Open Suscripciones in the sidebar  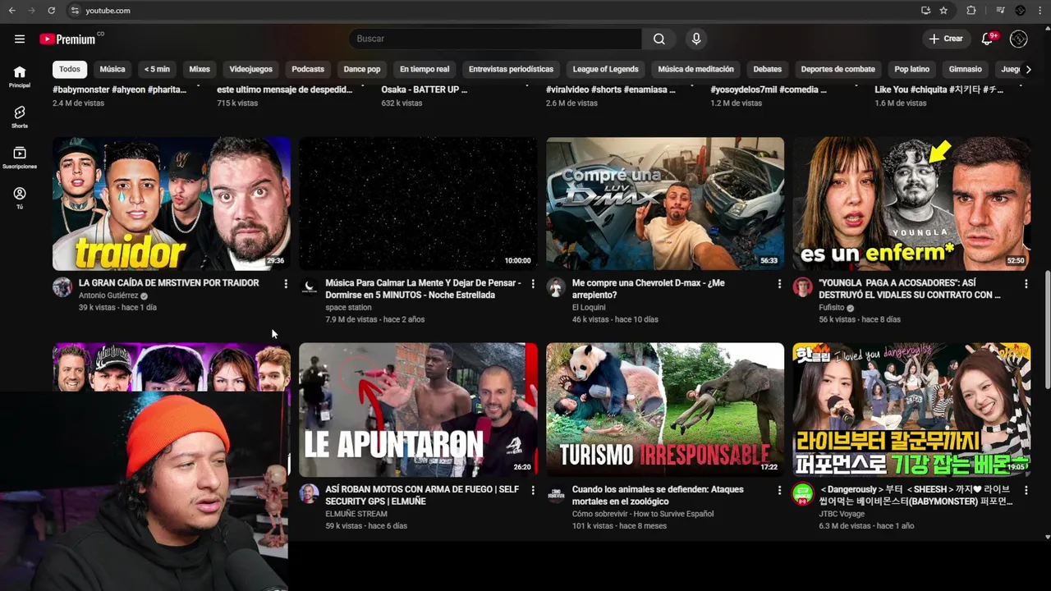(x=20, y=158)
